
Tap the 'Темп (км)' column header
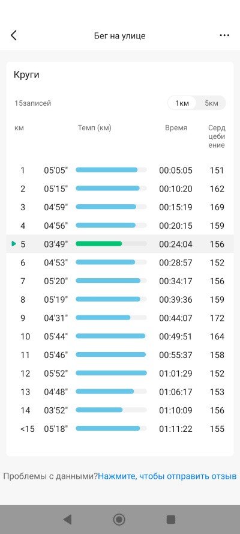(x=95, y=128)
